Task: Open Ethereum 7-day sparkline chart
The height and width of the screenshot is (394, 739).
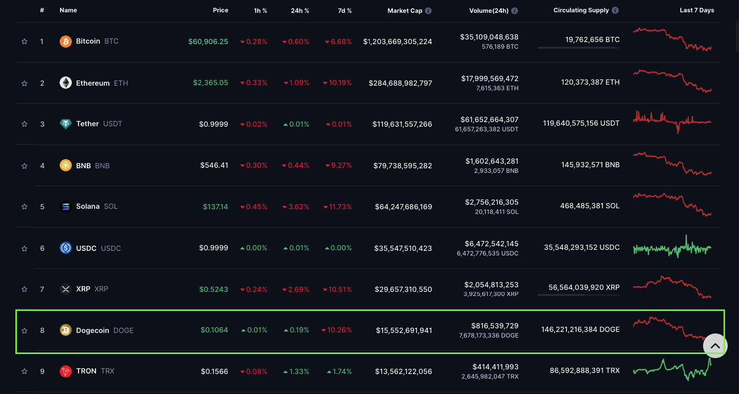Action: [672, 81]
